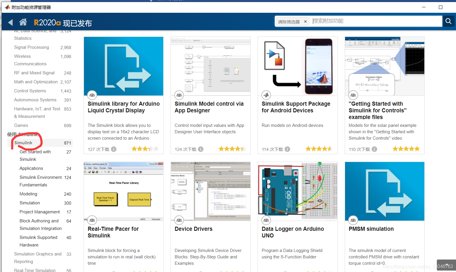Open Data Logger on Arduino UNO title
Viewport: 456px width, 272px height.
293,232
